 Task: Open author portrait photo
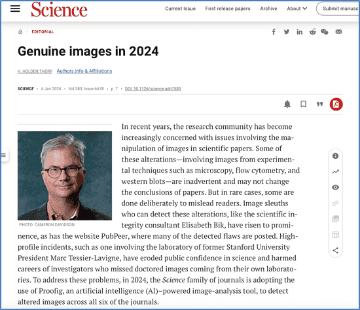pos(65,175)
